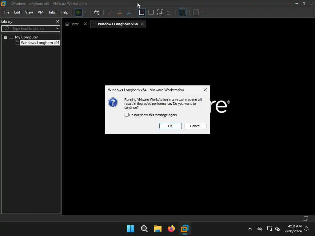This screenshot has height=236, width=315.
Task: Click the console view toolbar icon
Action: (183, 12)
